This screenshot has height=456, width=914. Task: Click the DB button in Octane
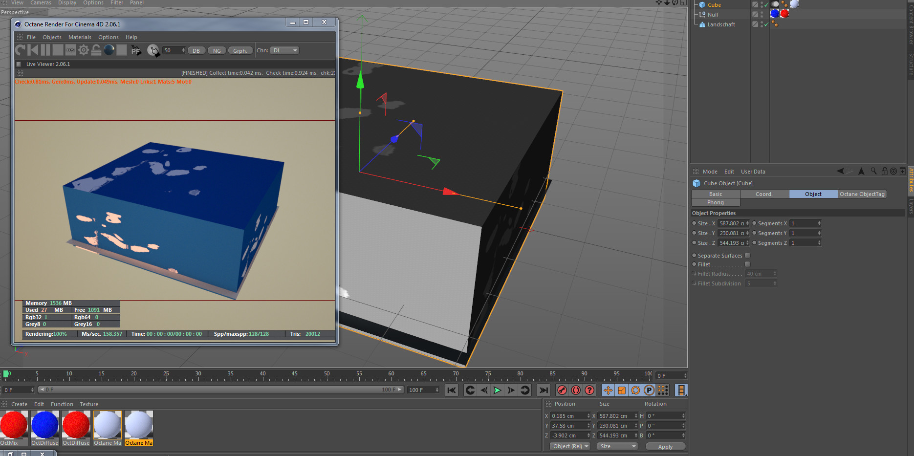196,50
